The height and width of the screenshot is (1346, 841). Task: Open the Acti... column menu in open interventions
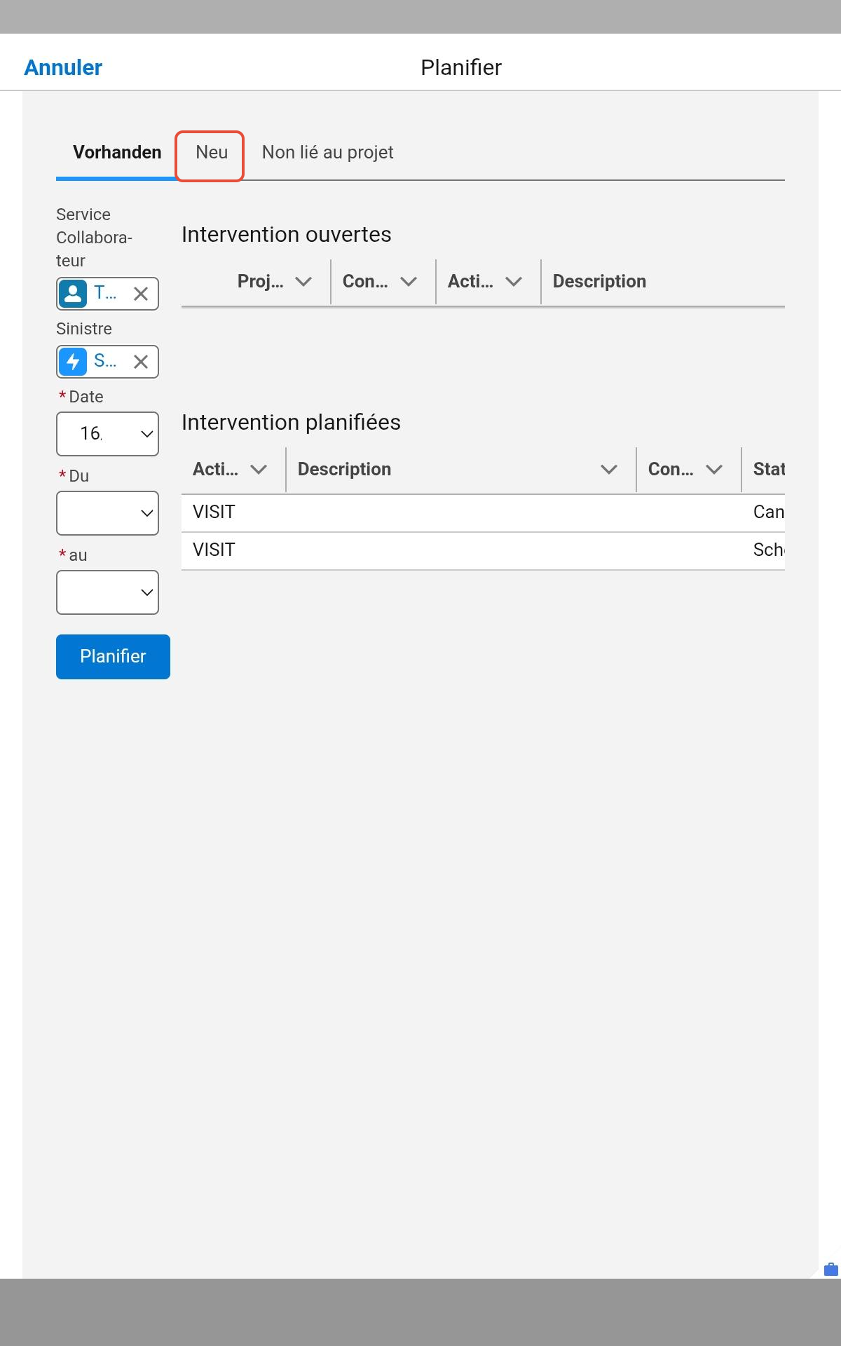514,282
